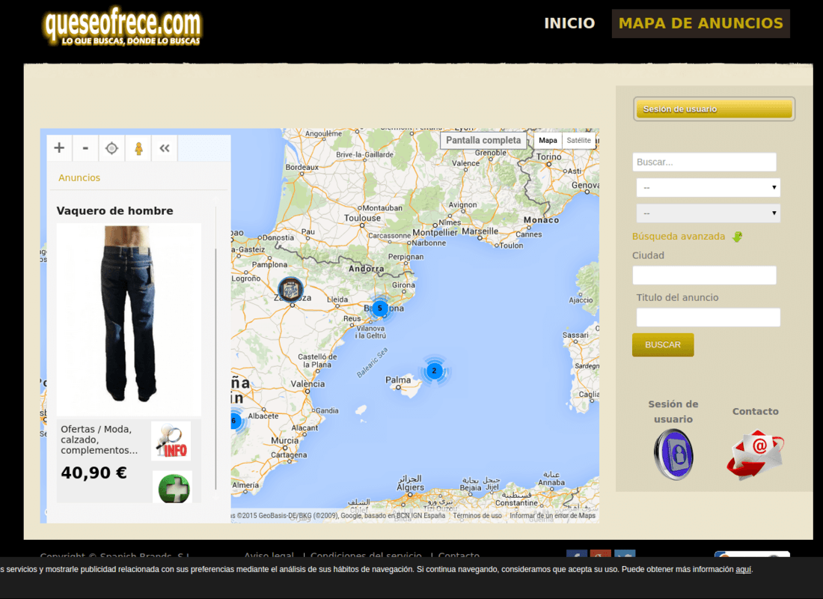The image size is (823, 599).
Task: Activate the Street View pegman icon
Action: pos(138,148)
